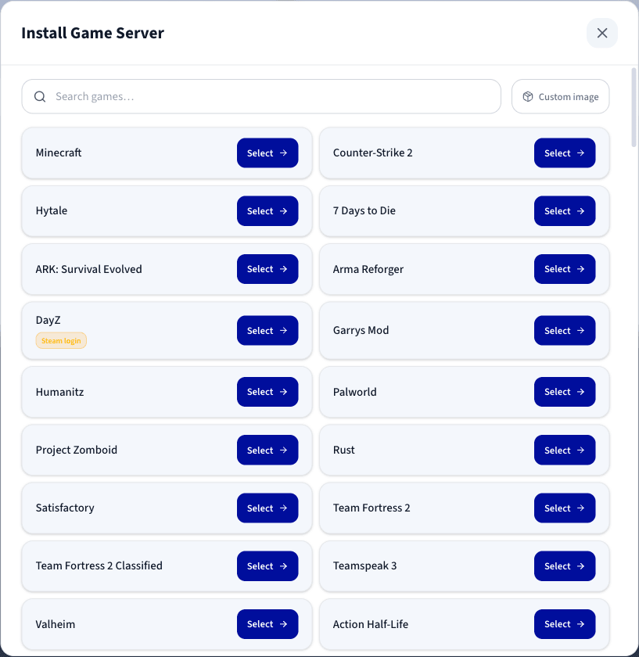Pick ARK: Survival Evolved Select button
The image size is (639, 657).
pyautogui.click(x=267, y=269)
